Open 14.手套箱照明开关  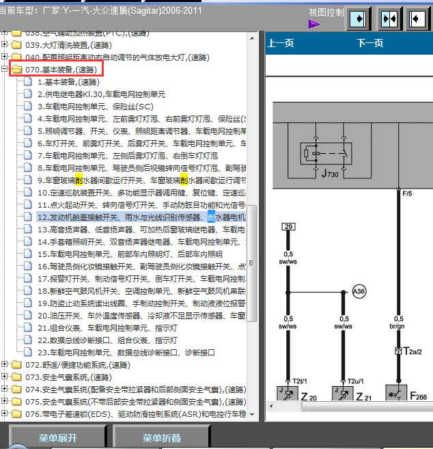pyautogui.click(x=141, y=242)
